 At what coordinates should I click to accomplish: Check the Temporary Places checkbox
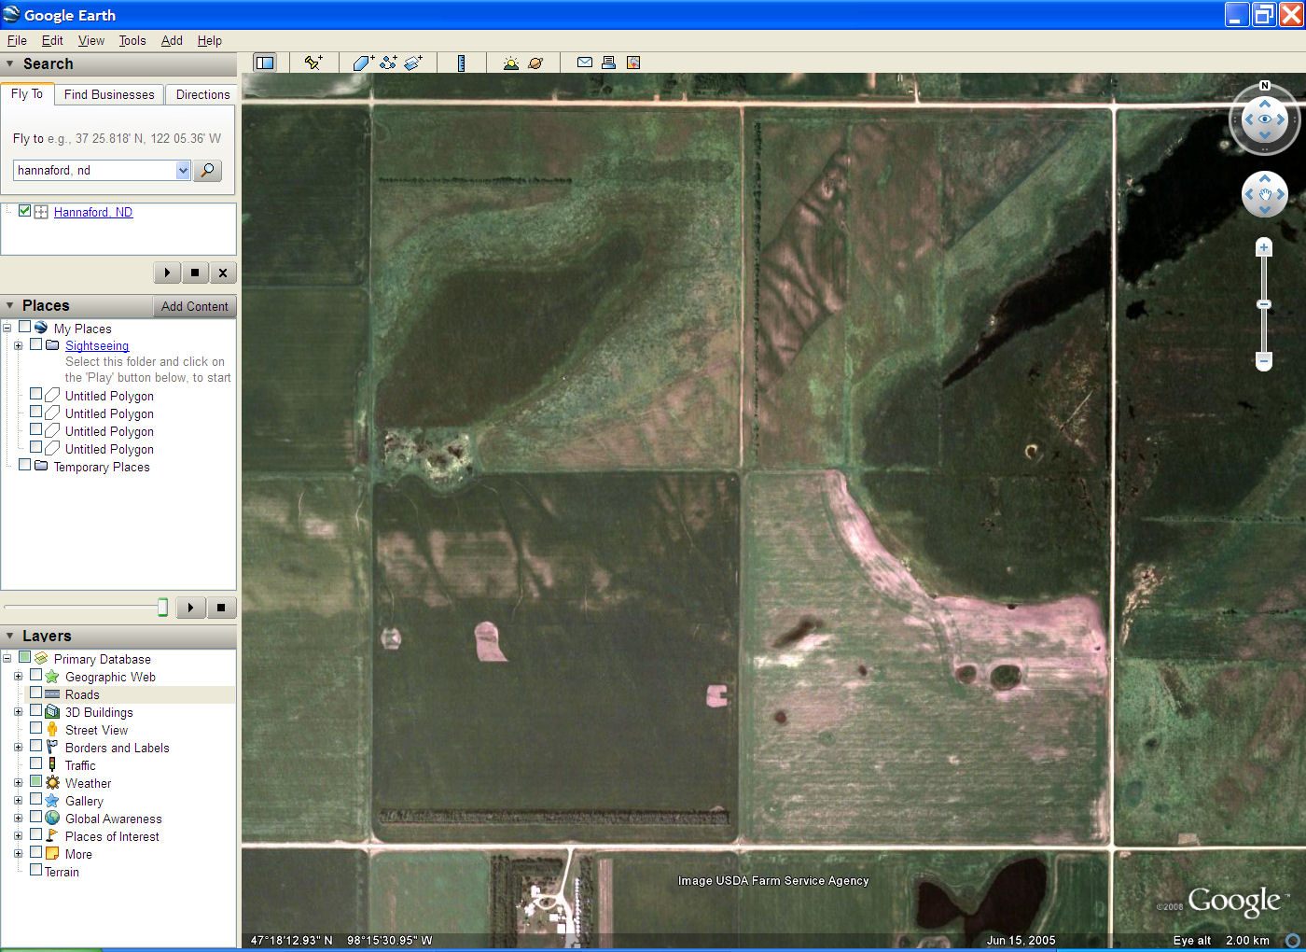tap(25, 465)
